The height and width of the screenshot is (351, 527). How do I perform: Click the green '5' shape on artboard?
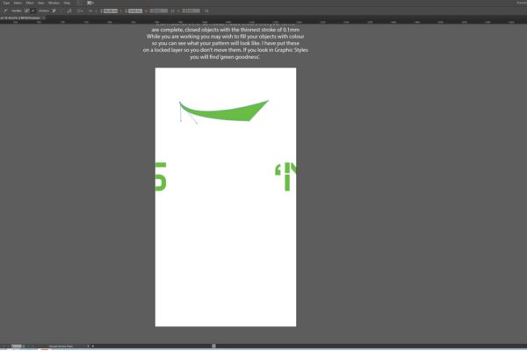161,177
